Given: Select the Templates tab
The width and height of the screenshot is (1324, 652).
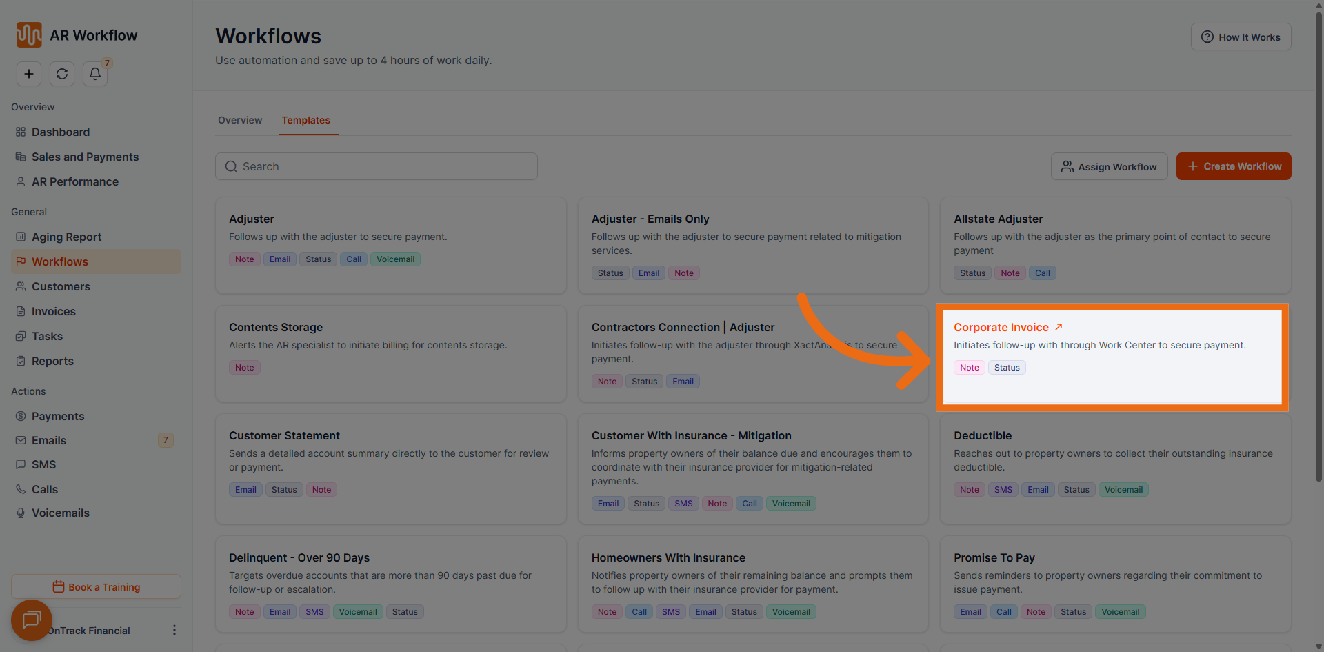Looking at the screenshot, I should click(x=305, y=120).
